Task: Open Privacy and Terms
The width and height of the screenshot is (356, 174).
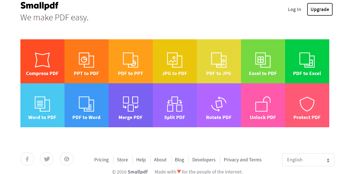Action: point(243,160)
